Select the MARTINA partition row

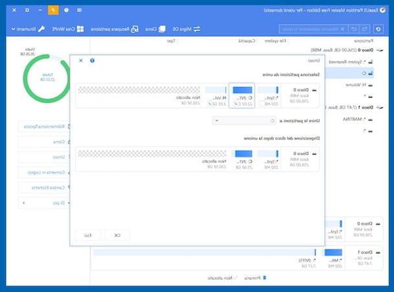click(x=357, y=119)
